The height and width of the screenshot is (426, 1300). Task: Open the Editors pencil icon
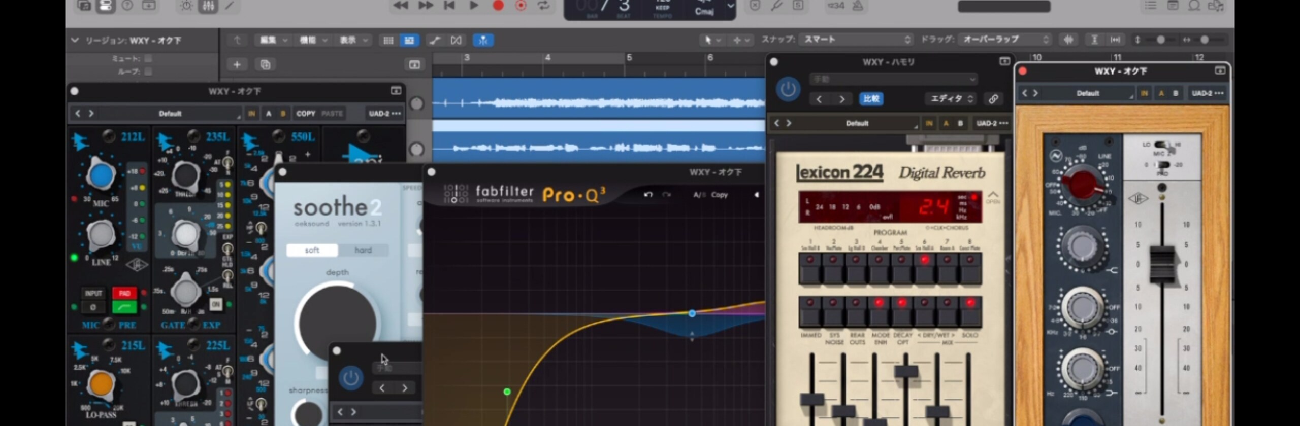(x=230, y=6)
